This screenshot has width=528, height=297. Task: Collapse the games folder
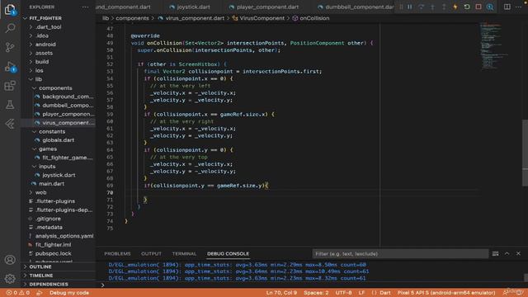pyautogui.click(x=48, y=148)
